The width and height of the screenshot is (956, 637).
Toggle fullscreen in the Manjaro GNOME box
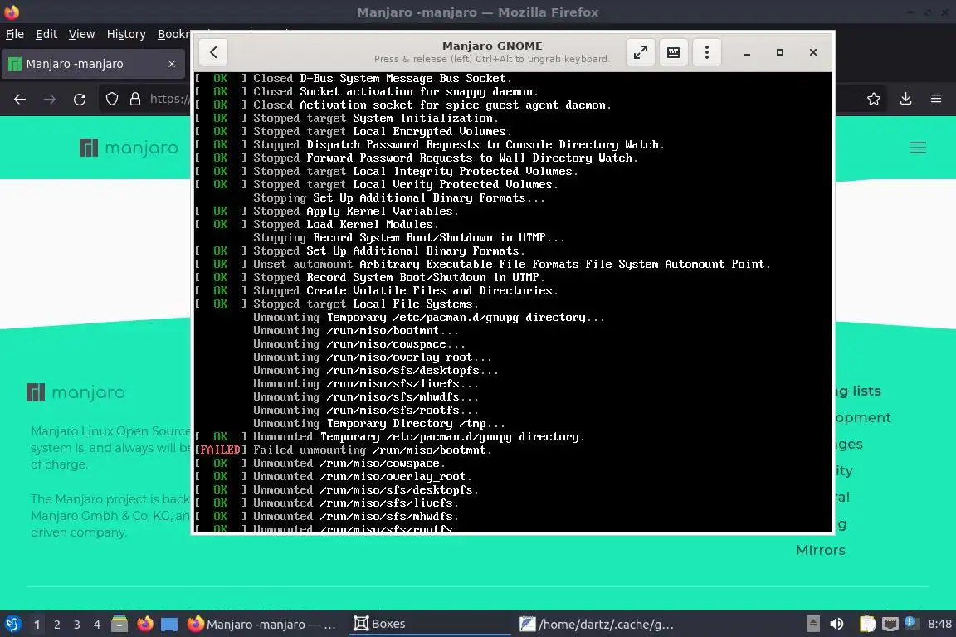640,52
